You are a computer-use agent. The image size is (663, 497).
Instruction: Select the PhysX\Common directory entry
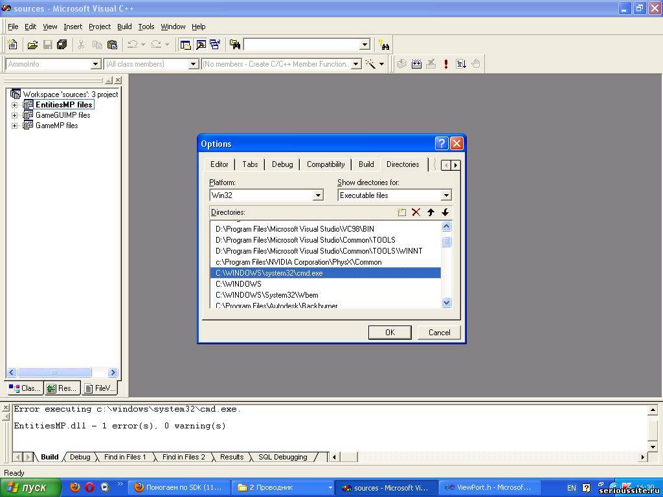(x=326, y=262)
